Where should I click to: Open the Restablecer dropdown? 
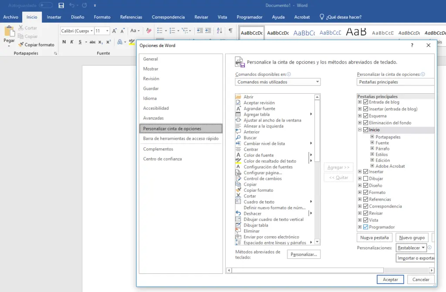[411, 248]
